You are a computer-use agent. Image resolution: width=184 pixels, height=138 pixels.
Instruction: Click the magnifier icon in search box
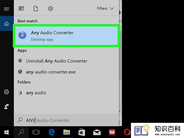pos(20,120)
